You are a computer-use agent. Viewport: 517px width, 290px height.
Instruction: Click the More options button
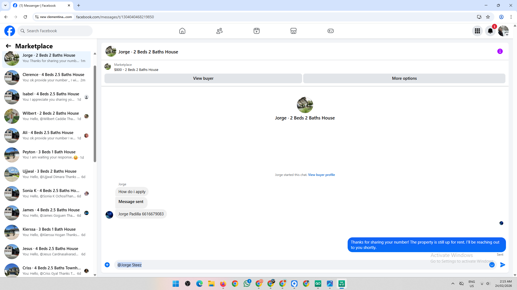click(x=404, y=78)
